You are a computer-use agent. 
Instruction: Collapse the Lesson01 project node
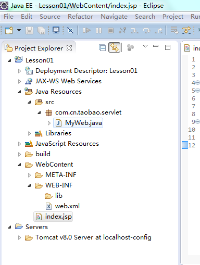click(9, 60)
